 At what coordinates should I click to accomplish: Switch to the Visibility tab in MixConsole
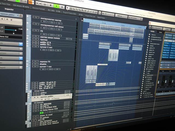[152, 31]
